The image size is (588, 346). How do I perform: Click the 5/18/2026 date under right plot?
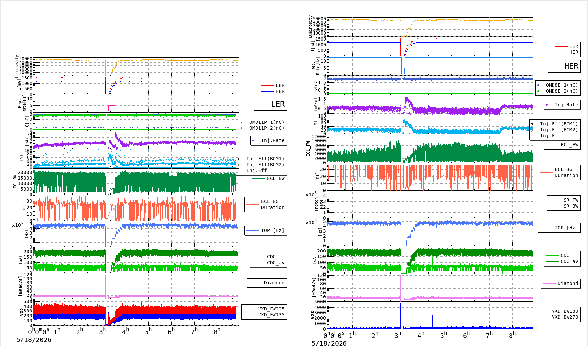click(329, 343)
